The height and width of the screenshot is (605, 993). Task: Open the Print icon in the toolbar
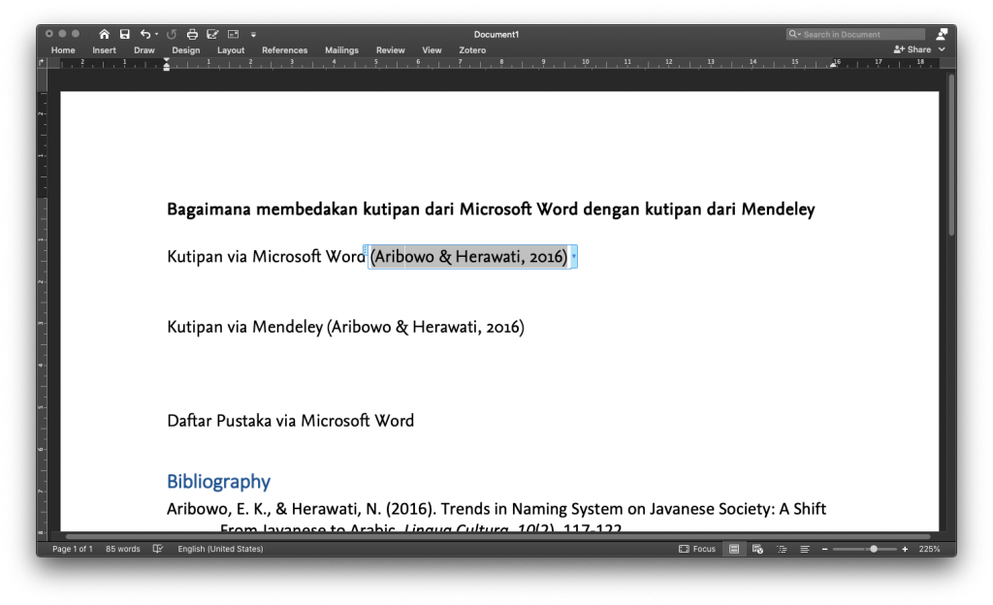[x=192, y=33]
